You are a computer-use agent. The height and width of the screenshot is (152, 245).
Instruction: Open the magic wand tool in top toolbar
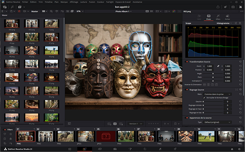click(12, 7)
